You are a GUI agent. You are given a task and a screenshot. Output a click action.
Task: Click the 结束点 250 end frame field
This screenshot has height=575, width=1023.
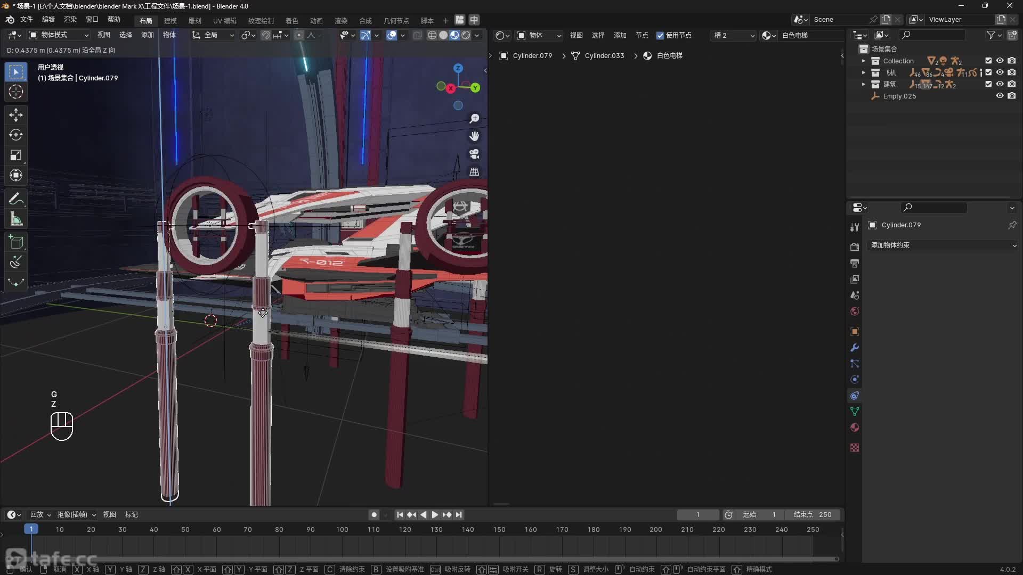[813, 514]
